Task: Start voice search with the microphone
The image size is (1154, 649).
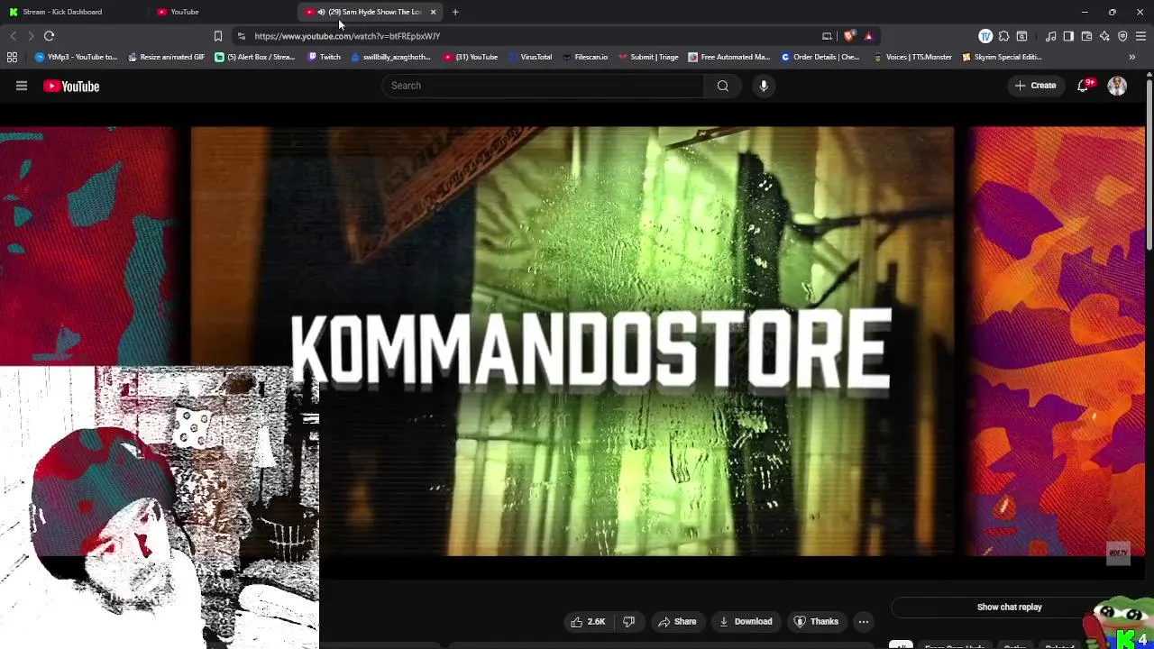Action: pos(764,86)
